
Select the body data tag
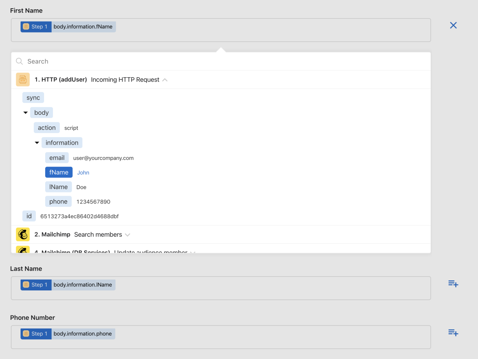tap(41, 113)
